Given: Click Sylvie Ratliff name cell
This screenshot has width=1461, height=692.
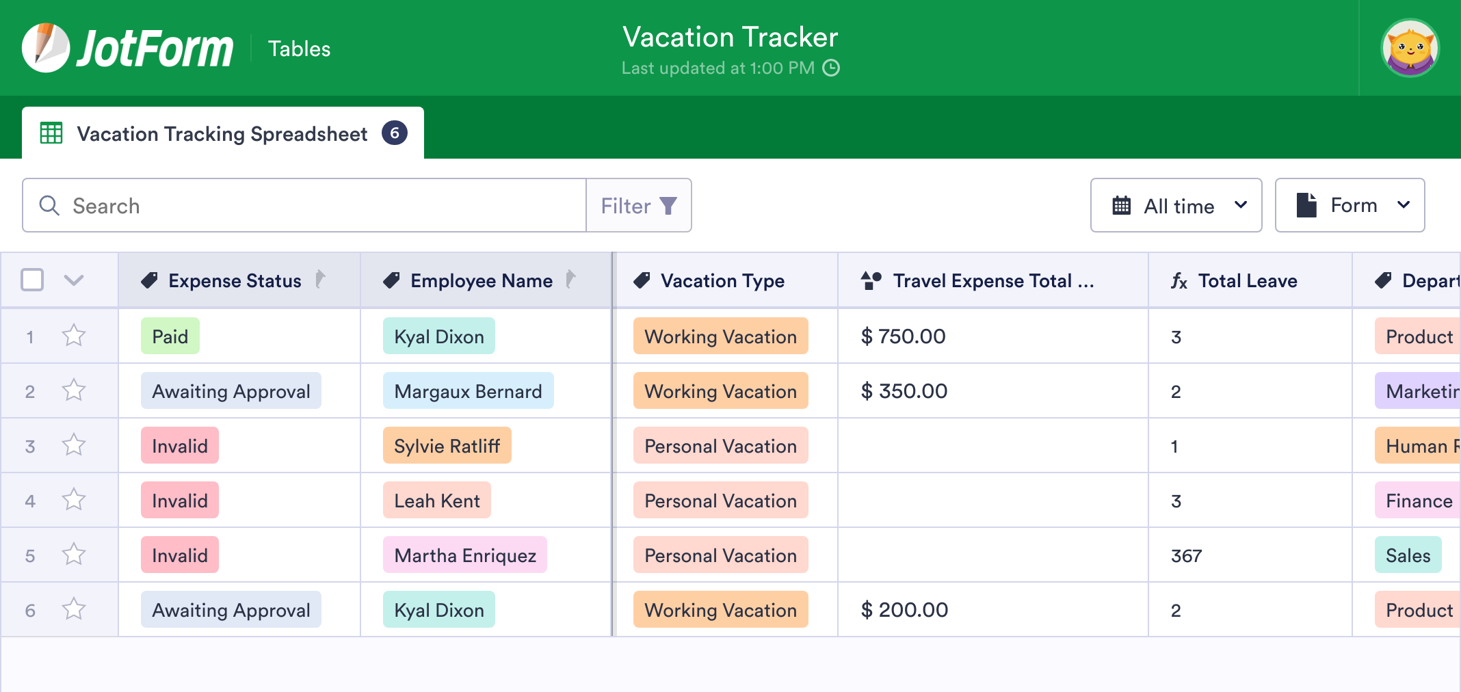Looking at the screenshot, I should [447, 445].
